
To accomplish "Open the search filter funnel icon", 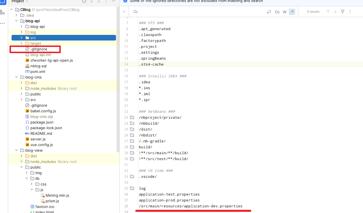I will pos(343,12).
